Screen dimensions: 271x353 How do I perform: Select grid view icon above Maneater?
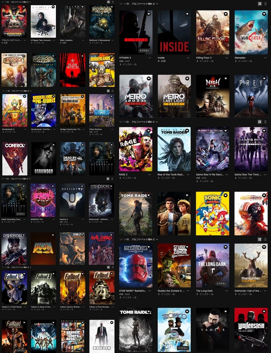260,4
